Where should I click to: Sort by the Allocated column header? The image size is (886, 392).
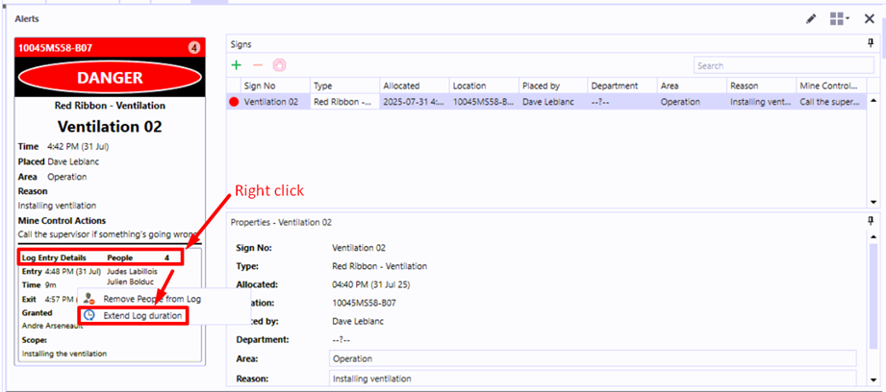[401, 86]
